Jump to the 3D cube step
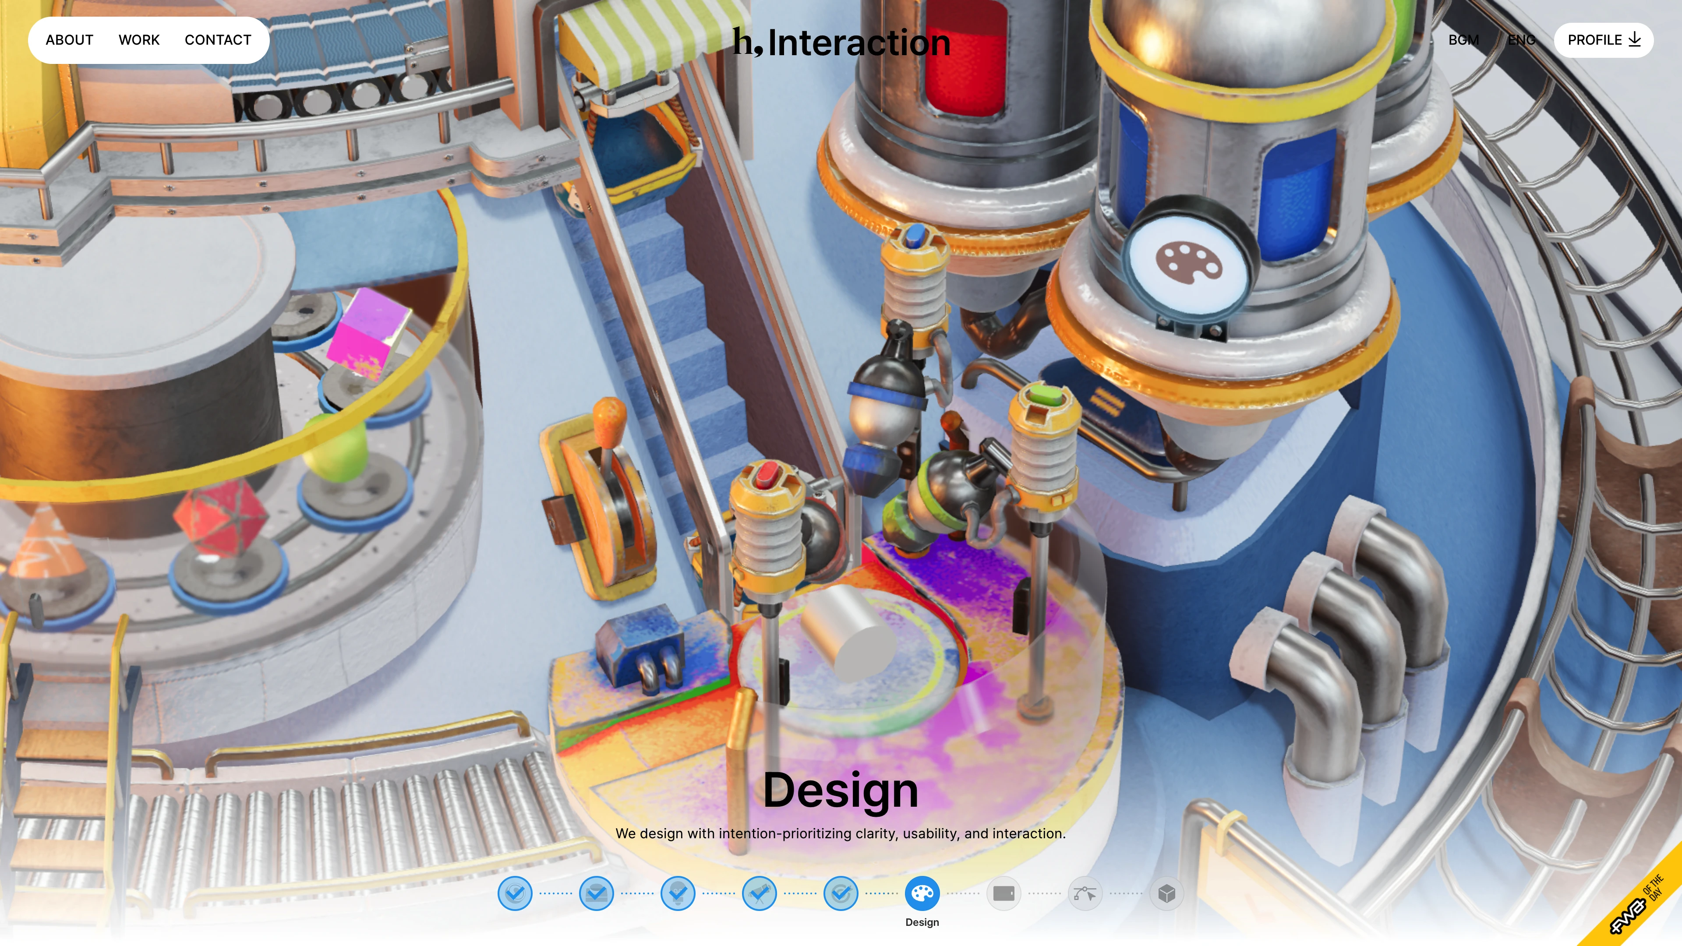This screenshot has height=946, width=1682. [1166, 893]
